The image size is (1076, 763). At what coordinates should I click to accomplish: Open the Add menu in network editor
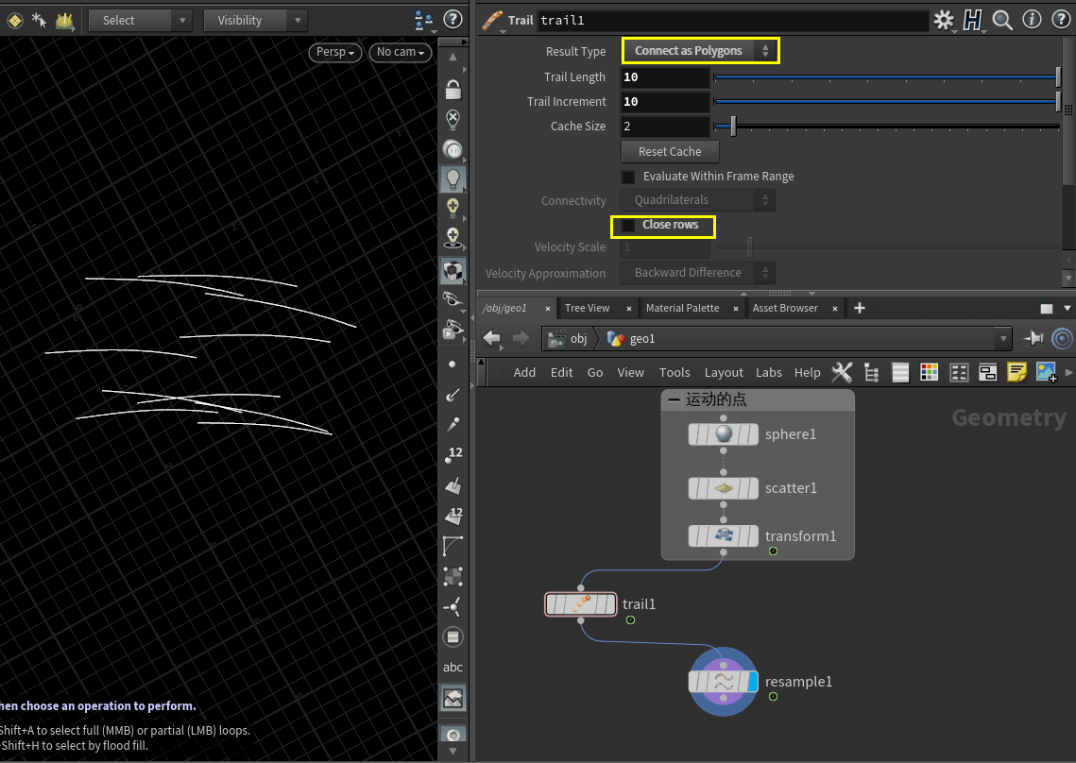point(524,373)
